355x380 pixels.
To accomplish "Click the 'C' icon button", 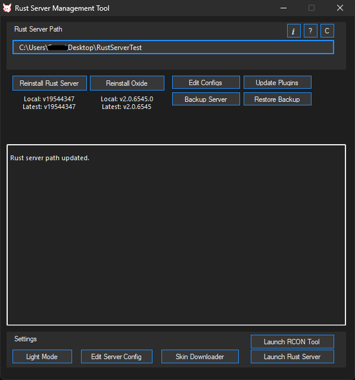I will click(x=327, y=31).
